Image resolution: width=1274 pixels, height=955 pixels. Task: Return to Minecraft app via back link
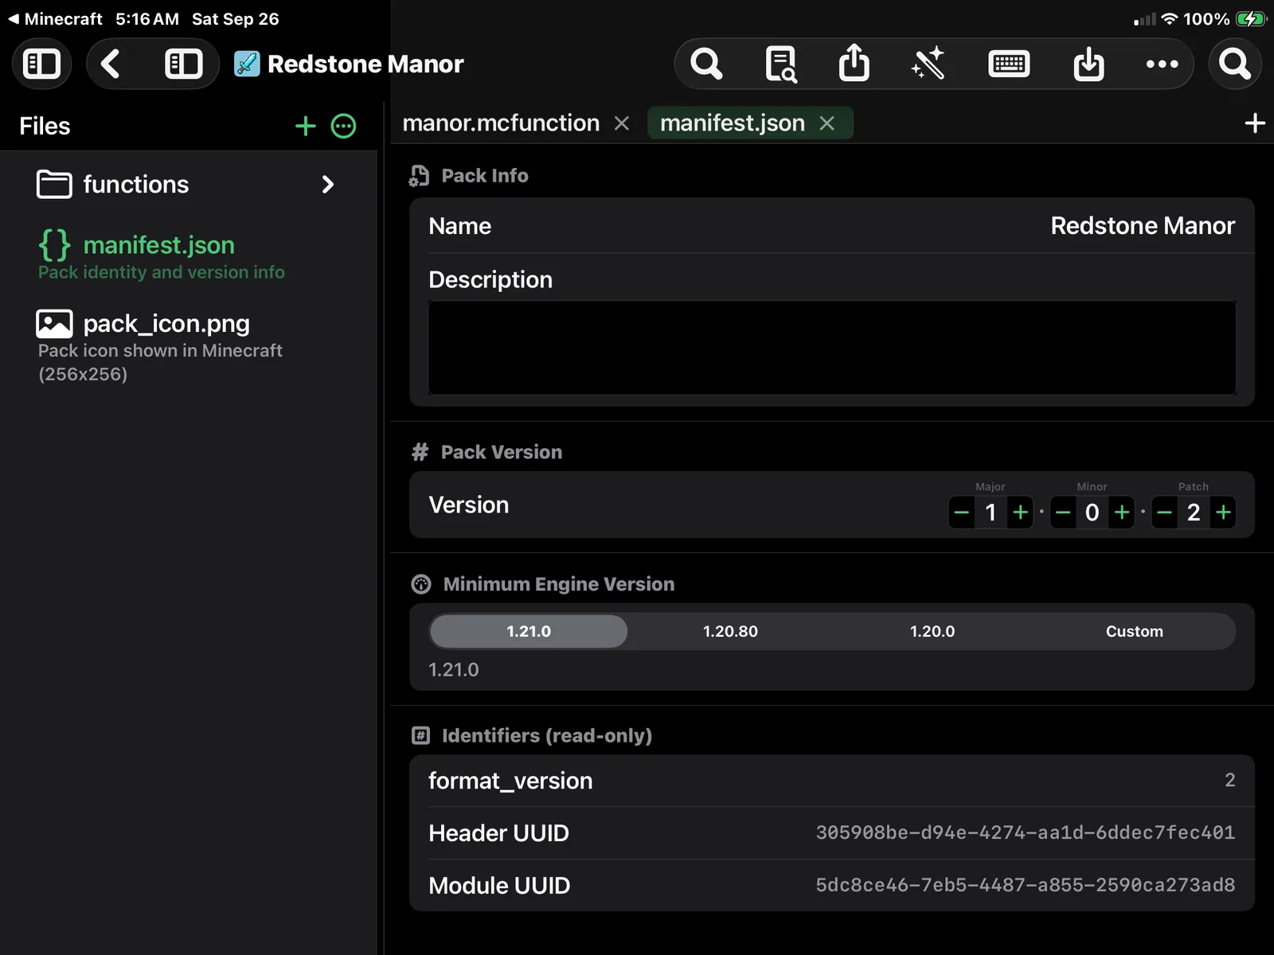click(55, 18)
